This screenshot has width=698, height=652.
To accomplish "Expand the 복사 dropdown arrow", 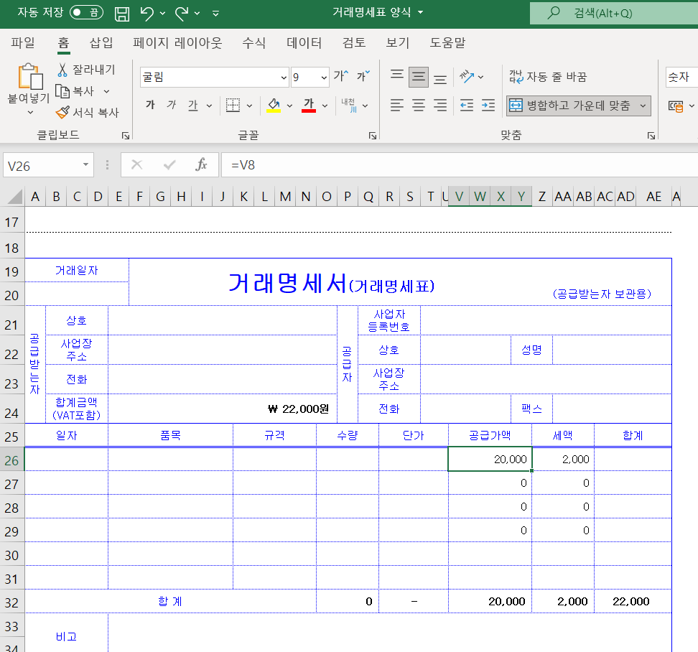I will click(x=106, y=91).
